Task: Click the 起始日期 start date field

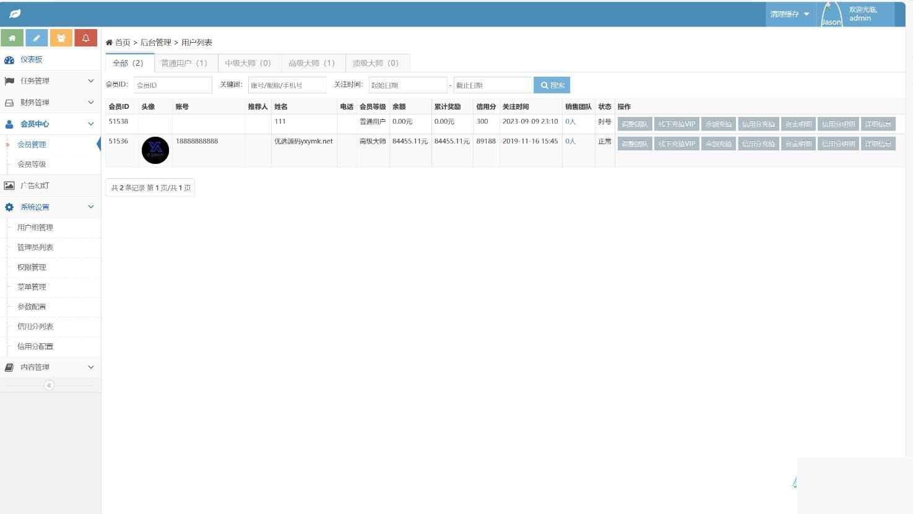Action: (407, 85)
